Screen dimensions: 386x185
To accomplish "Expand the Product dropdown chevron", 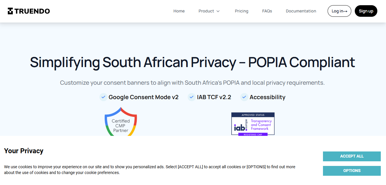I will pyautogui.click(x=218, y=11).
